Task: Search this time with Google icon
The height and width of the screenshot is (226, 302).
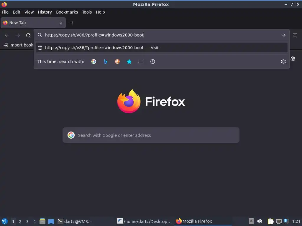Action: click(94, 62)
